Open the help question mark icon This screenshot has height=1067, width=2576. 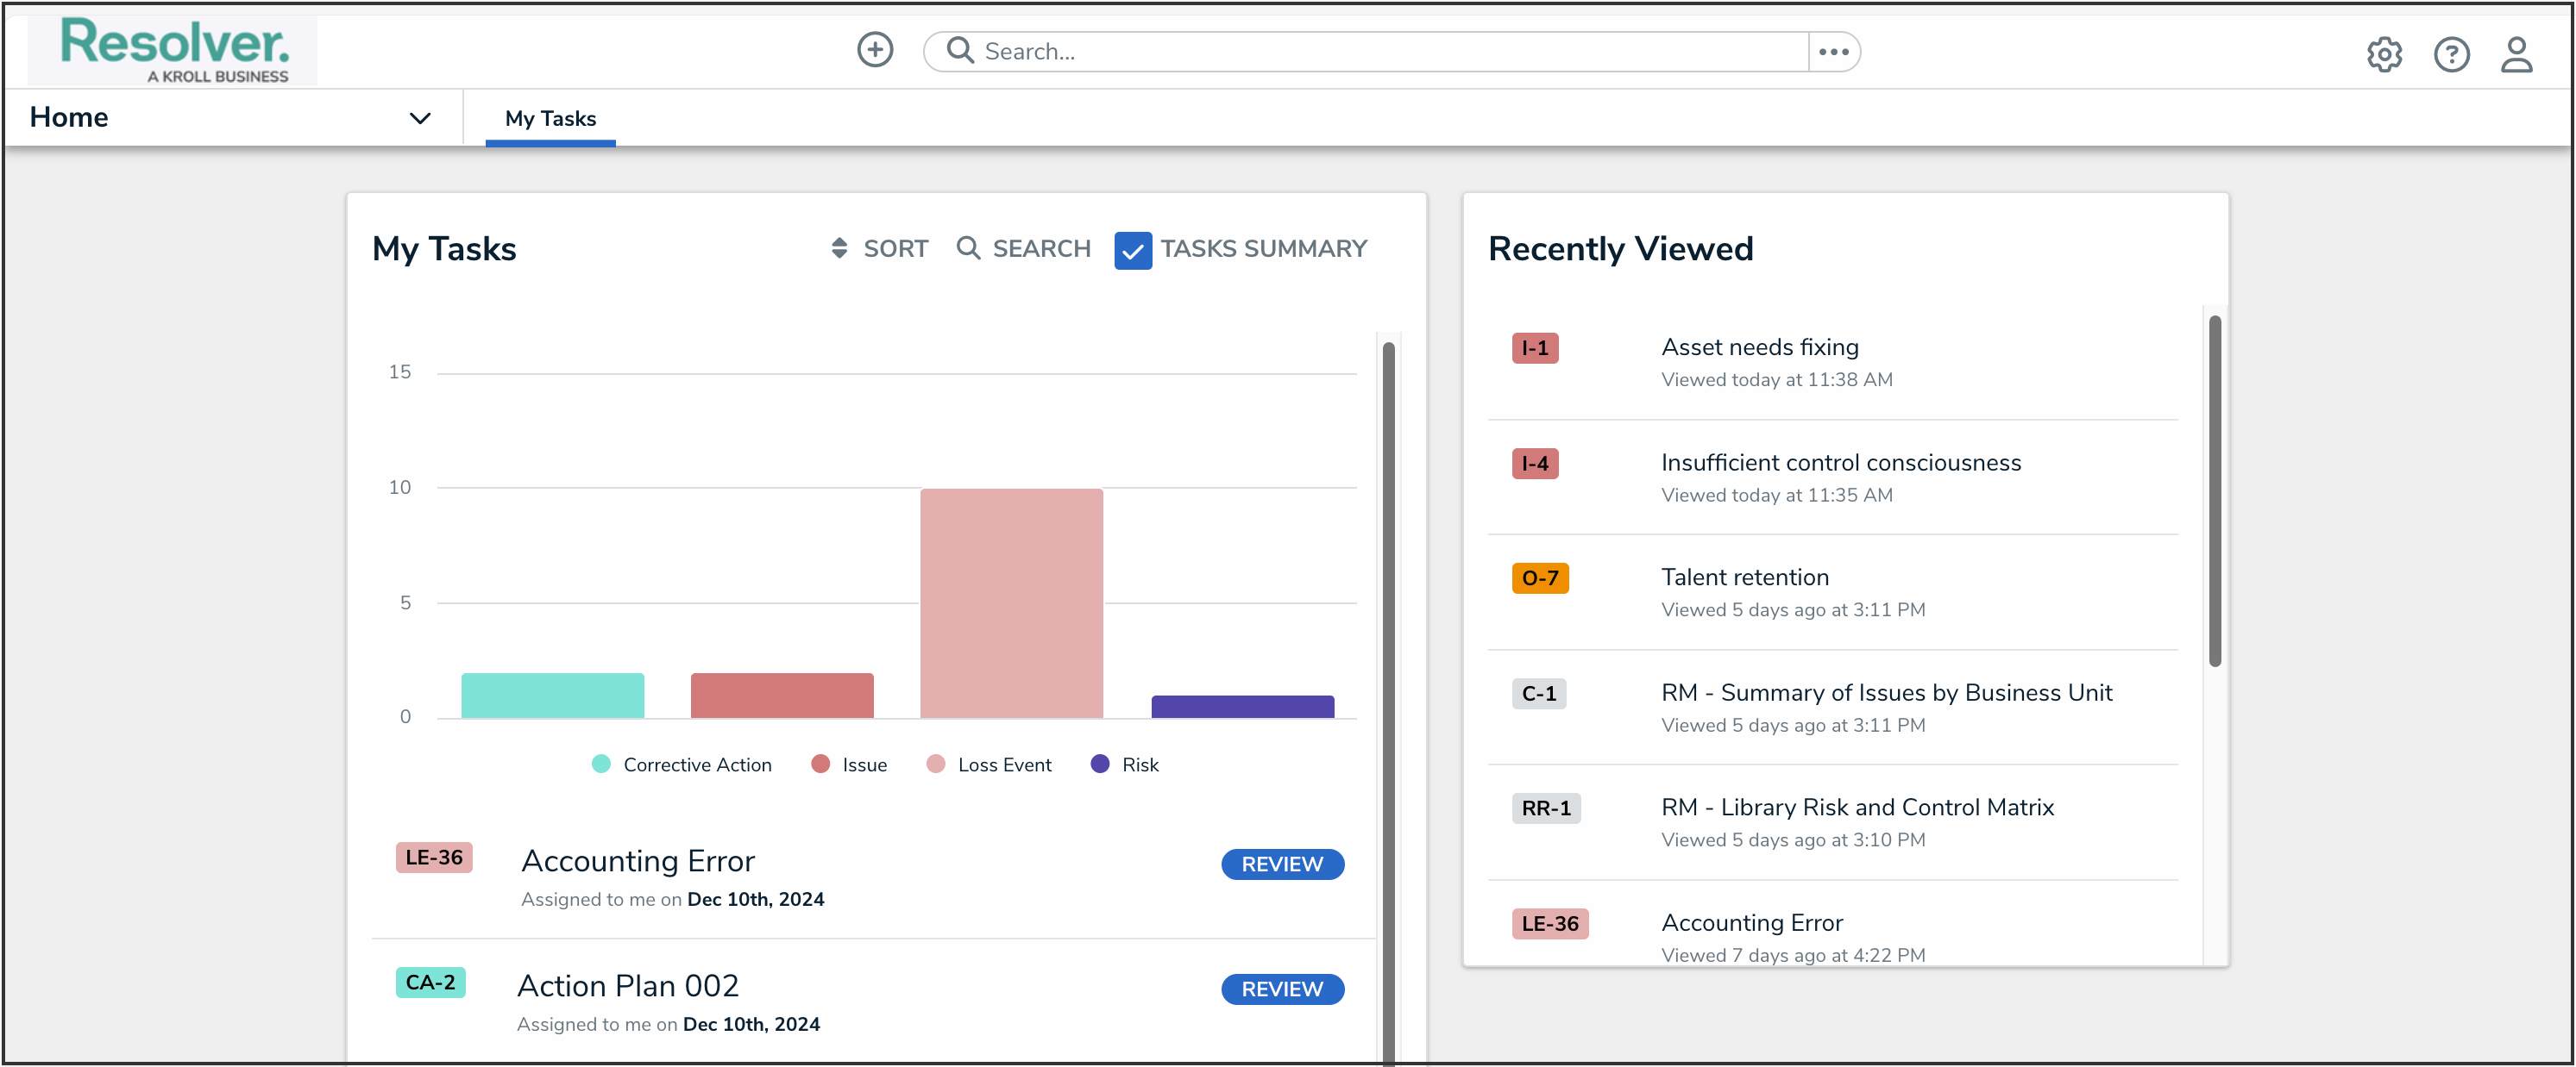click(x=2450, y=55)
